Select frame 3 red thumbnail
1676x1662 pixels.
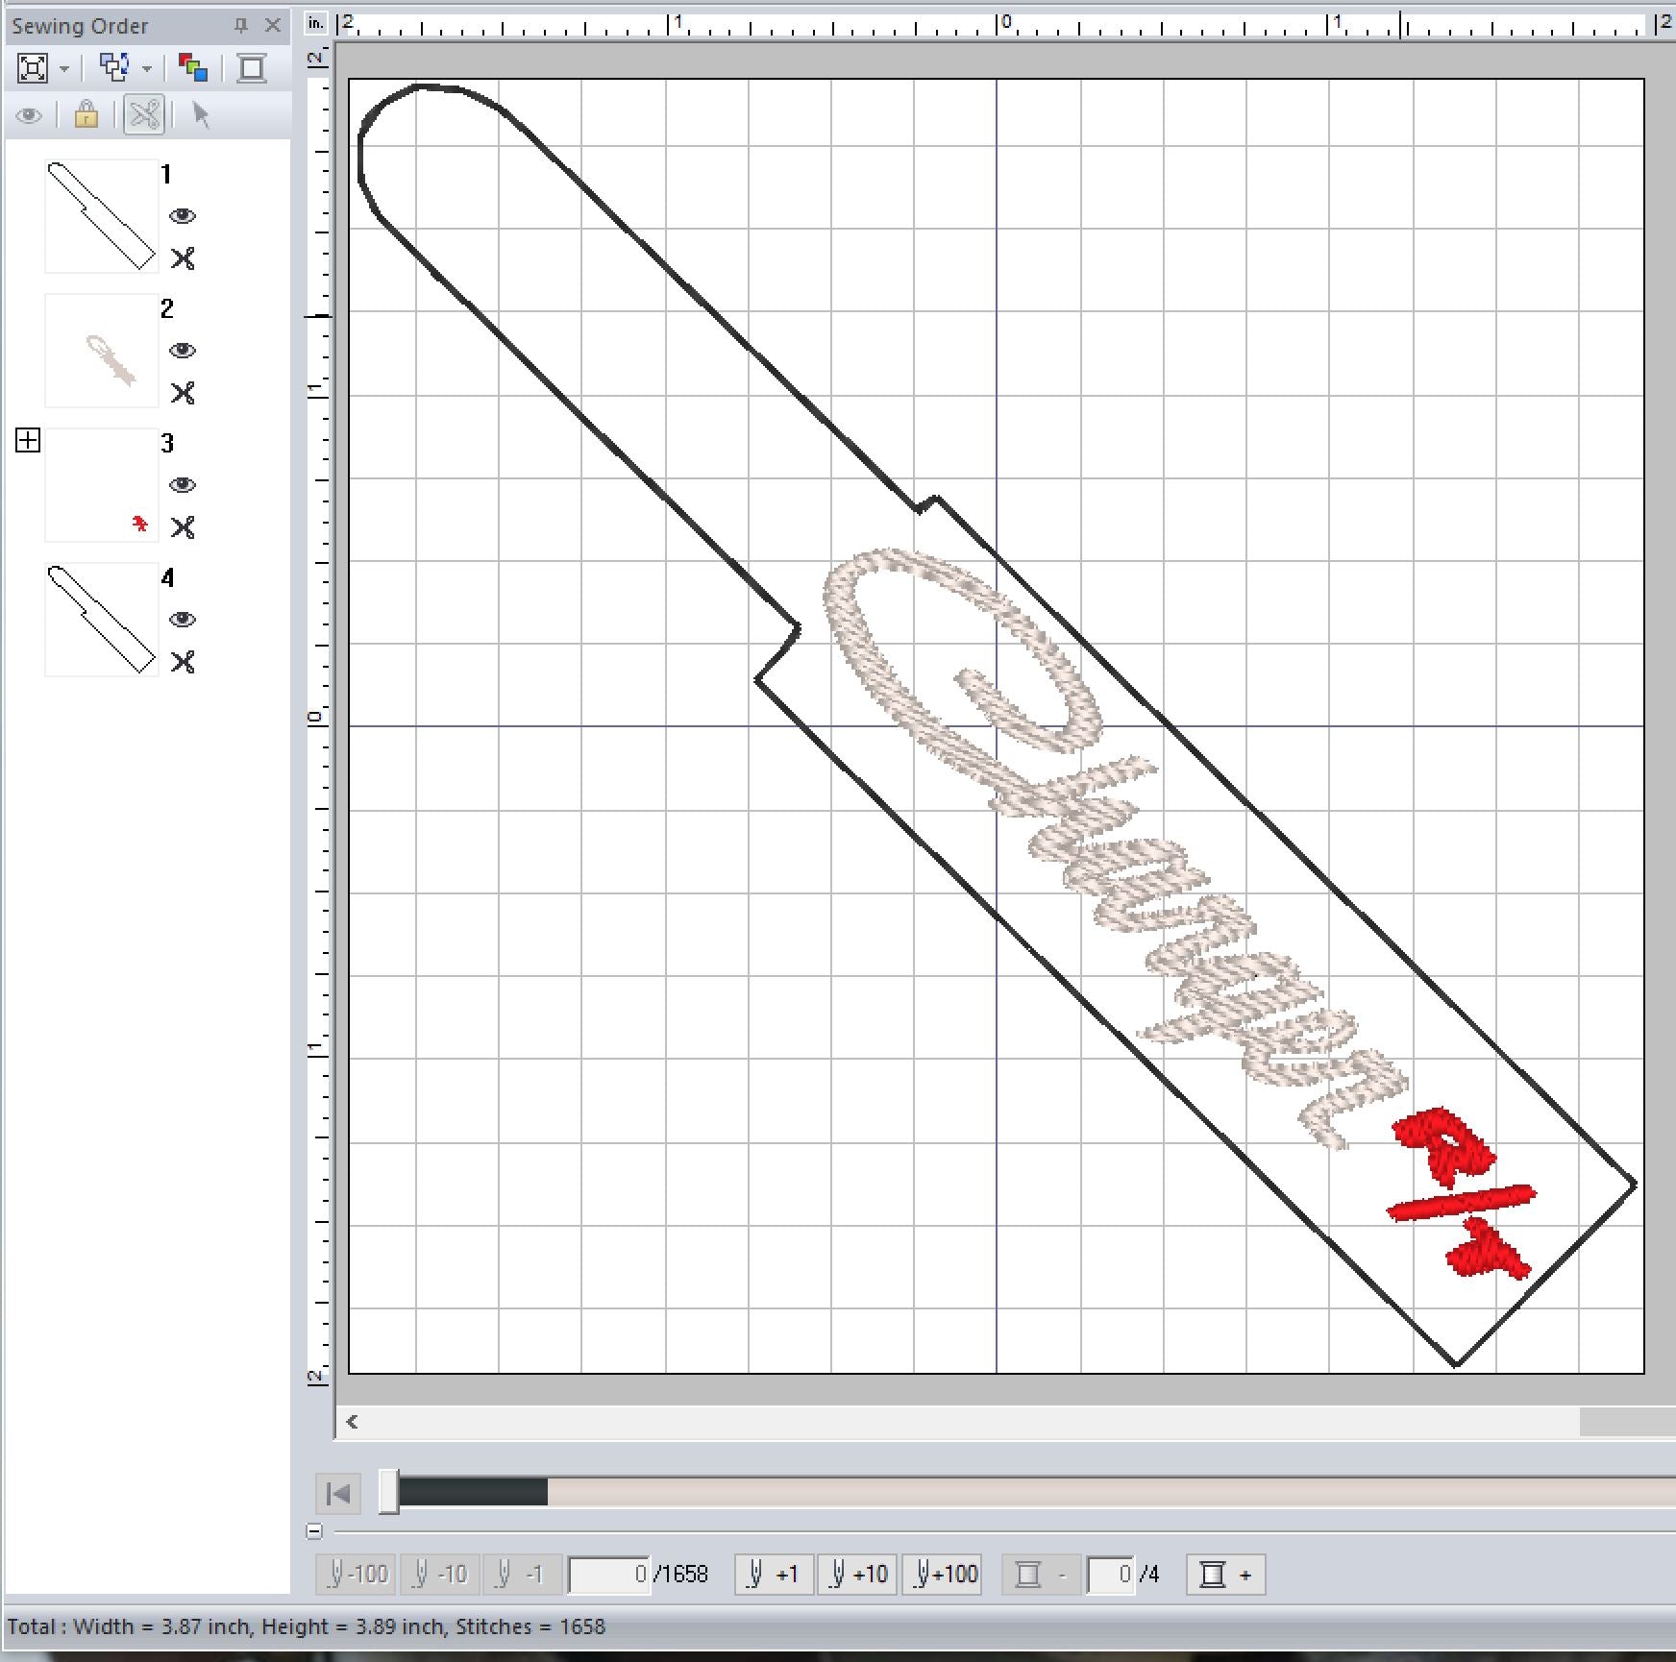(102, 485)
